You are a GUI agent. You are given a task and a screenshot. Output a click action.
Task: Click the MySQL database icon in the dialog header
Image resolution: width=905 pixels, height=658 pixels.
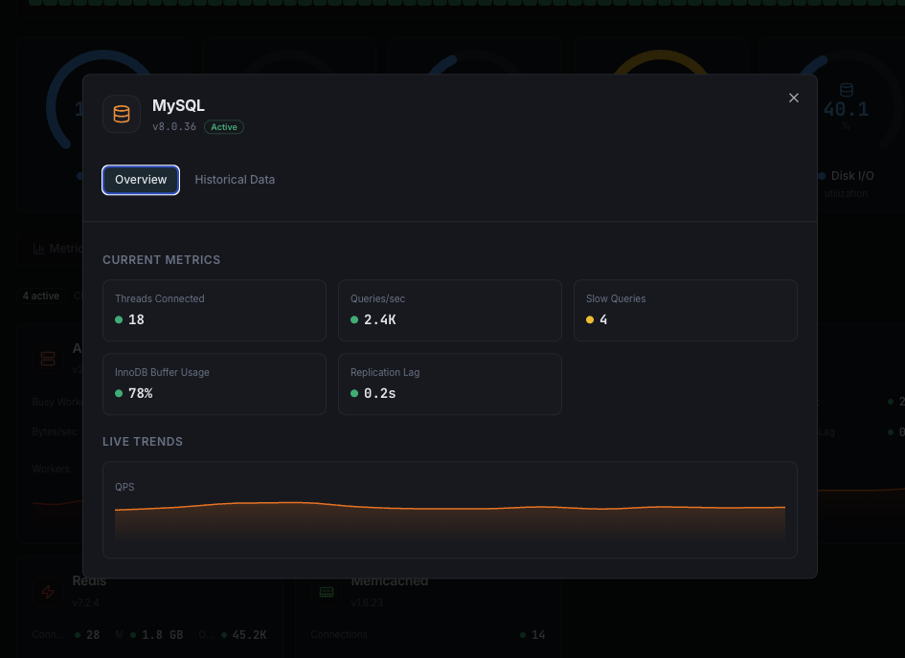[122, 114]
